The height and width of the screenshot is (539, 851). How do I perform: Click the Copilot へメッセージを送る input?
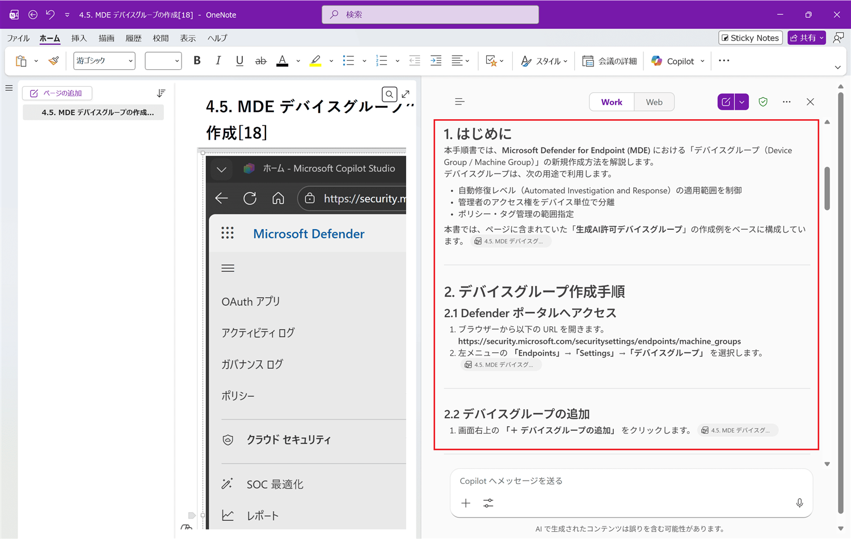point(631,481)
